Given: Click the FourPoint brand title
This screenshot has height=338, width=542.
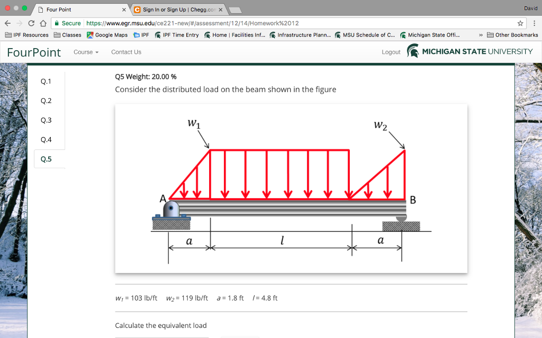Looking at the screenshot, I should [x=34, y=52].
